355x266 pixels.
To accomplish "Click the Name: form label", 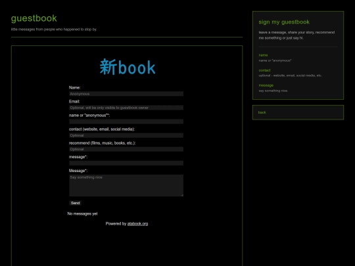I will pyautogui.click(x=75, y=87).
